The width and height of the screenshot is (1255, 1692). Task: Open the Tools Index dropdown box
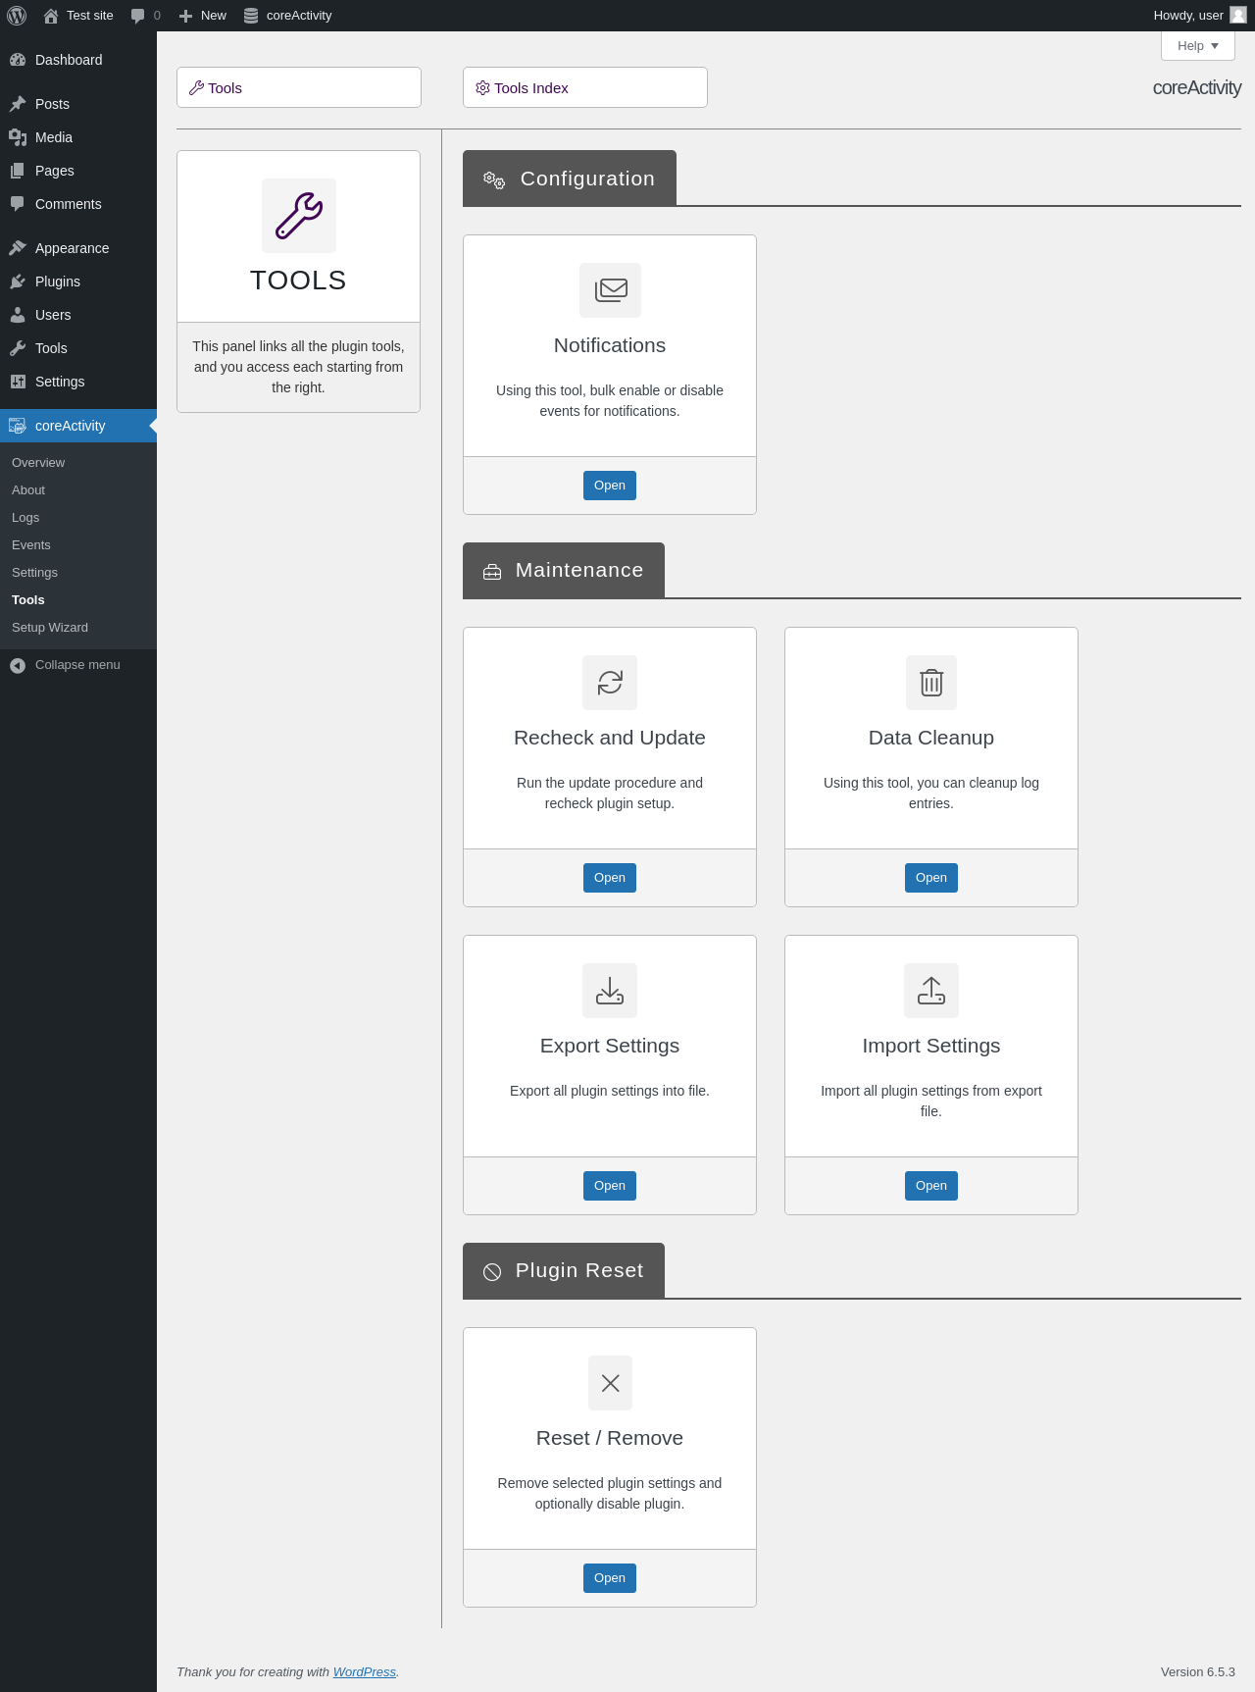(x=585, y=87)
